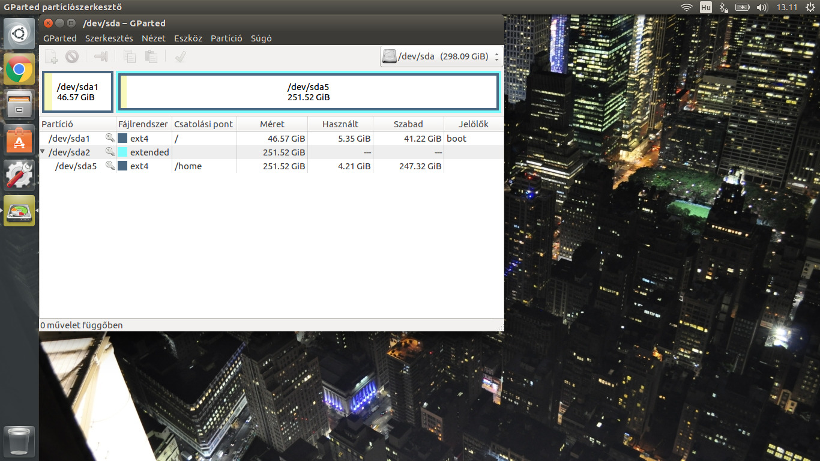Click the key icon beside /dev/sda2

(110, 152)
